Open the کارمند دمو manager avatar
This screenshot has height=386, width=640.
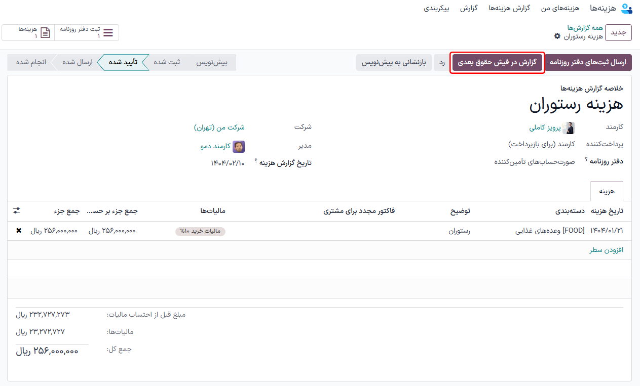click(x=239, y=146)
